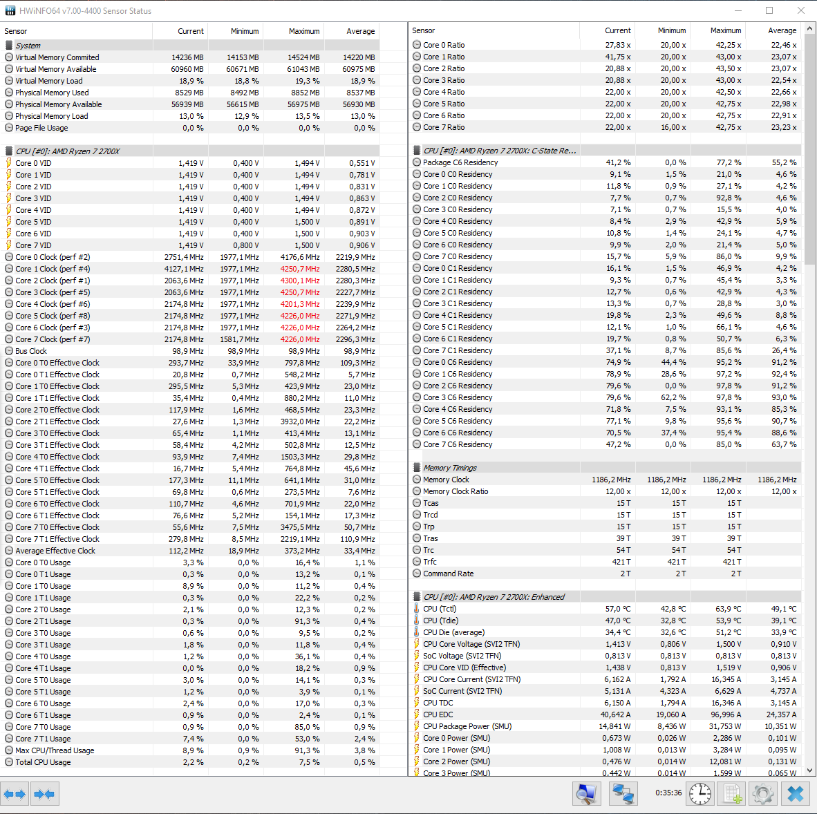817x814 pixels.
Task: Click left panel Current column header
Action: click(180, 31)
